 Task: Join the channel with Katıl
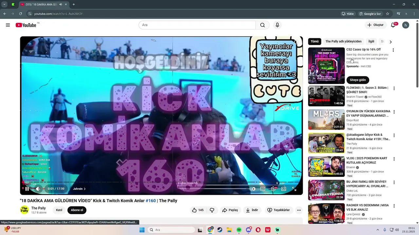click(x=59, y=210)
